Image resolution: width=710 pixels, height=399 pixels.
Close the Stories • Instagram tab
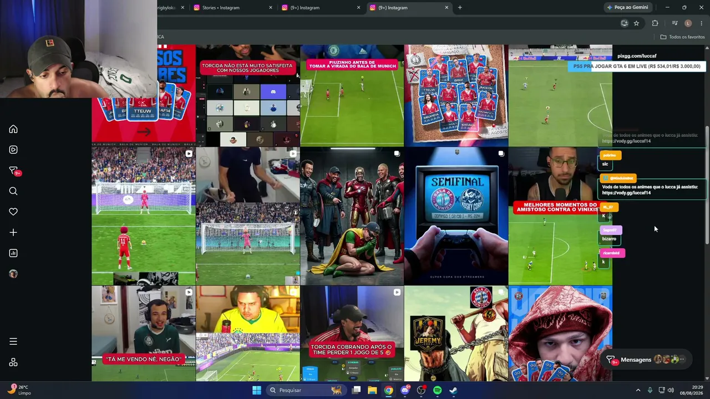[x=271, y=8]
